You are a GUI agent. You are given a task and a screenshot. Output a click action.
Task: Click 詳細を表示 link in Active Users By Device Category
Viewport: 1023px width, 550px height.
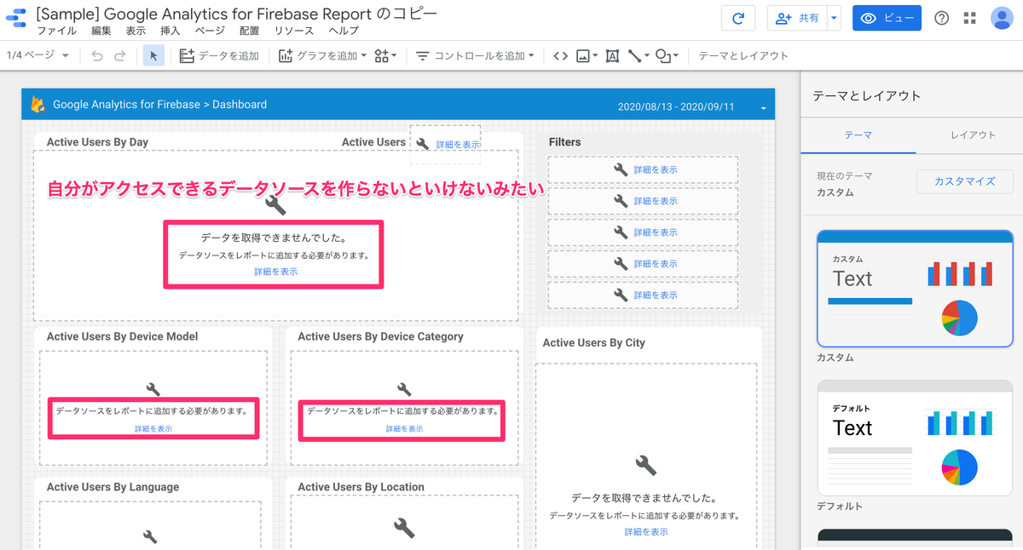[x=404, y=429]
